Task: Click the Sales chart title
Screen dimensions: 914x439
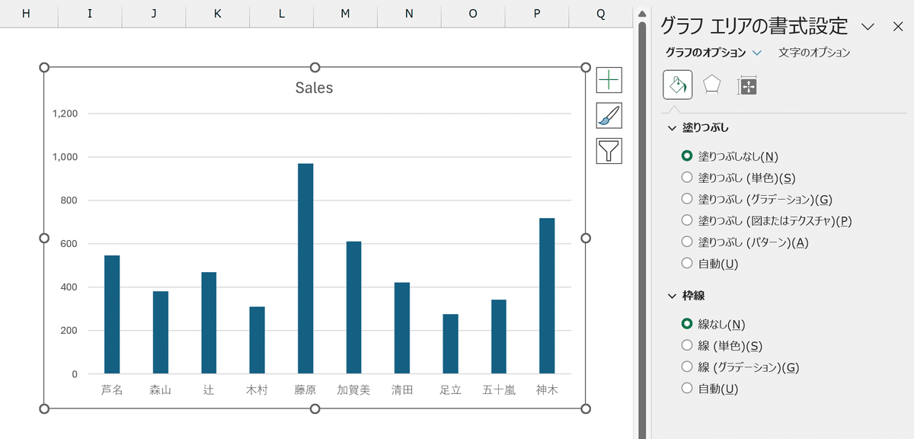Action: pos(314,88)
